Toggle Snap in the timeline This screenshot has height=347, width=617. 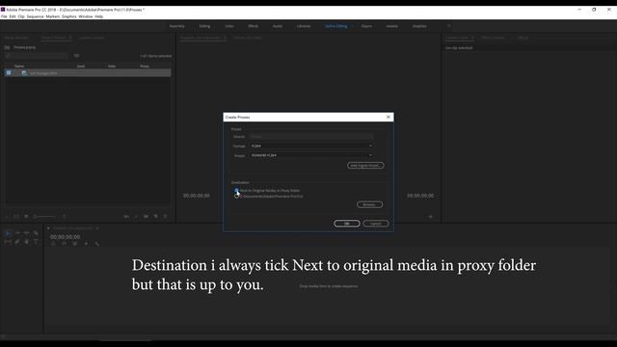[x=65, y=244]
